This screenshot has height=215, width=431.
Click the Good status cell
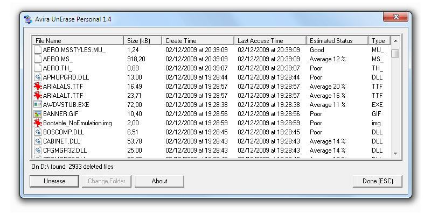pos(317,50)
